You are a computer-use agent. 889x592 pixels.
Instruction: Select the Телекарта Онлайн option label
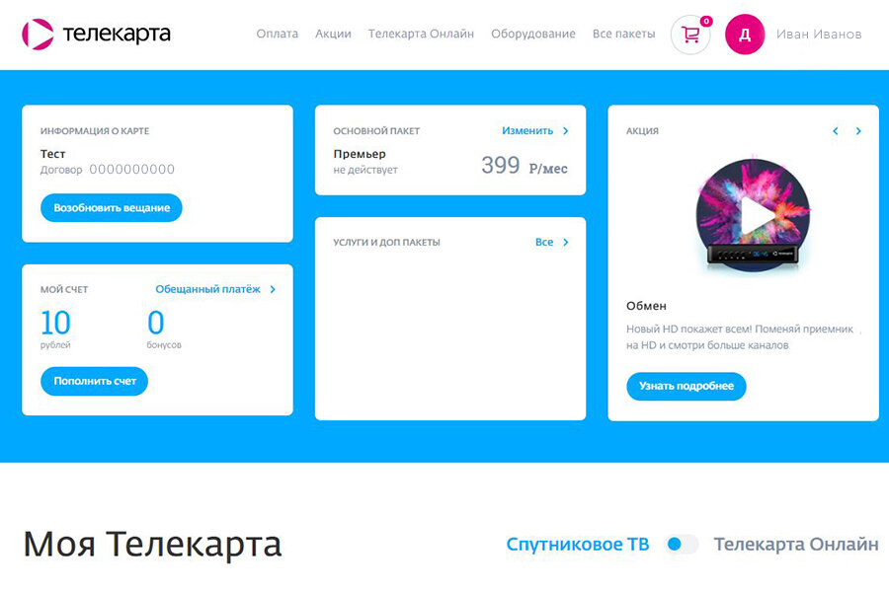click(x=796, y=544)
